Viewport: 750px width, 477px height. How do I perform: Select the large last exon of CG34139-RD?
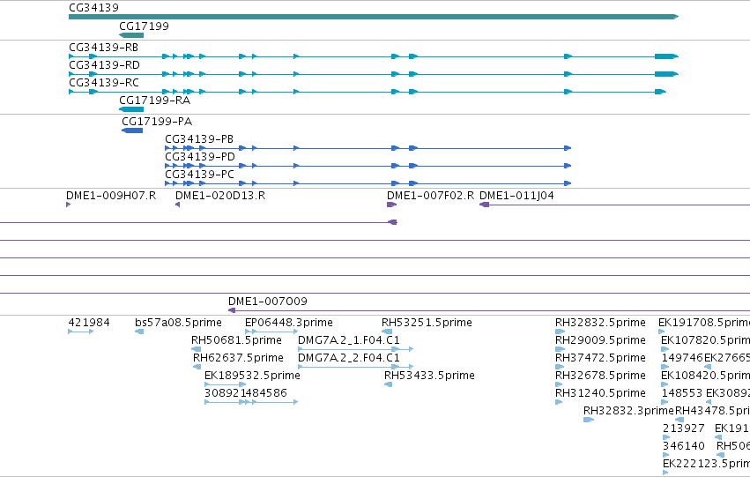point(666,74)
